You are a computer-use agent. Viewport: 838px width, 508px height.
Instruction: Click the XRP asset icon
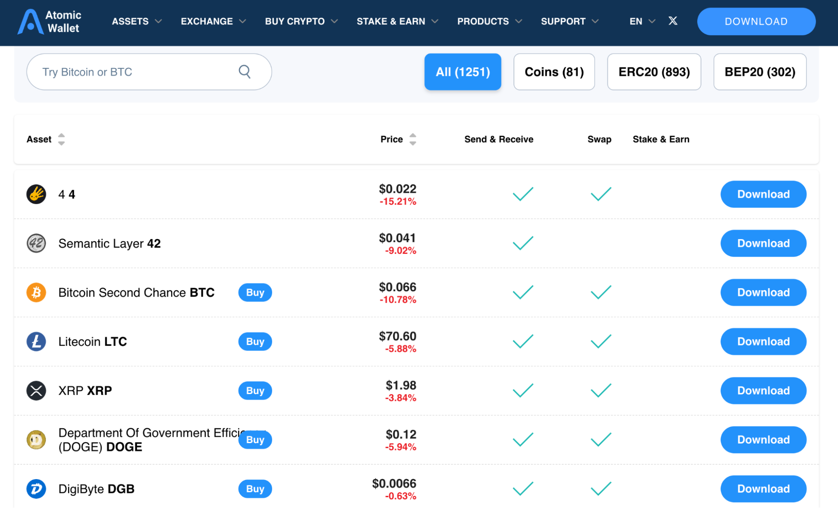(x=36, y=390)
